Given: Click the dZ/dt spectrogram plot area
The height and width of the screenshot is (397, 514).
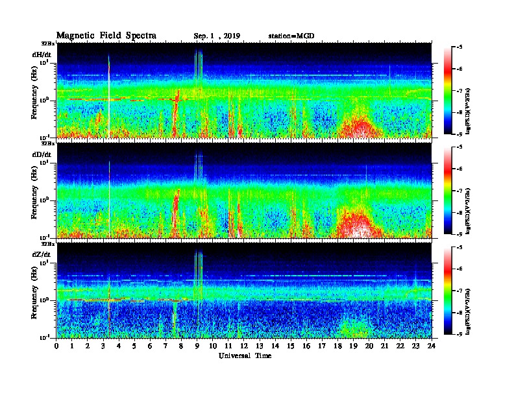Looking at the screenshot, I should [x=244, y=291].
